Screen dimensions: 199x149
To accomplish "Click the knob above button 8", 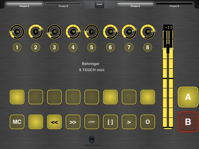I will pos(148,32).
